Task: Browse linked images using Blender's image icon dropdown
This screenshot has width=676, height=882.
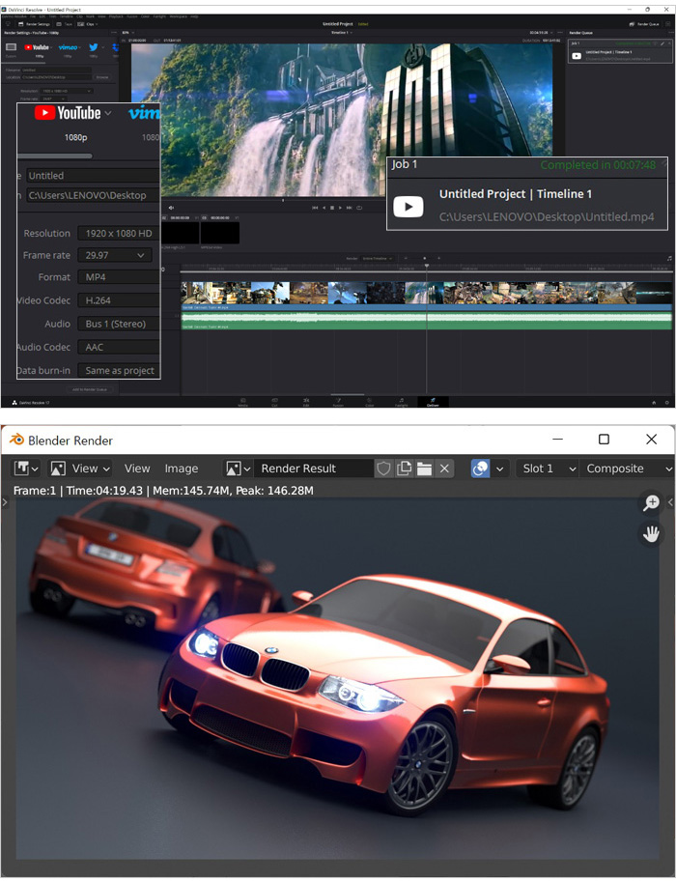Action: [238, 468]
